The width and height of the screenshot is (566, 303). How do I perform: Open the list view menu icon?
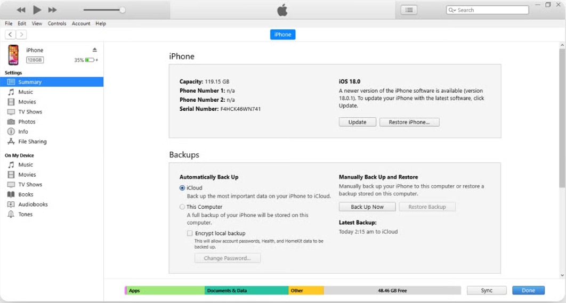coord(409,10)
